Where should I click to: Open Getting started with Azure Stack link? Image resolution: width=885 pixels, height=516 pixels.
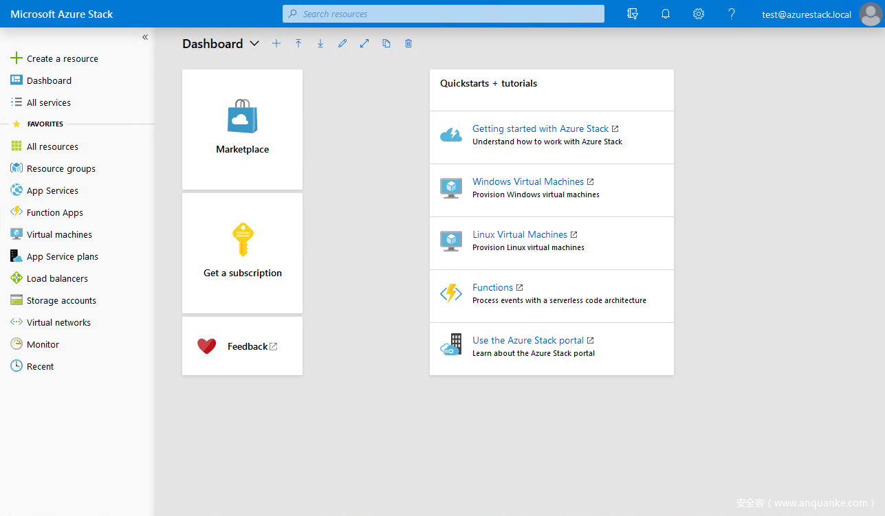[540, 128]
